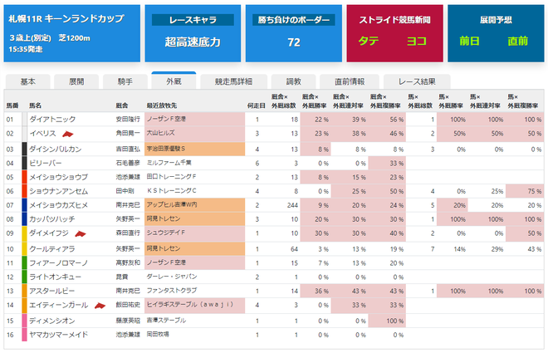Open the 競走馬詳細 tab
548x353 pixels.
233,81
